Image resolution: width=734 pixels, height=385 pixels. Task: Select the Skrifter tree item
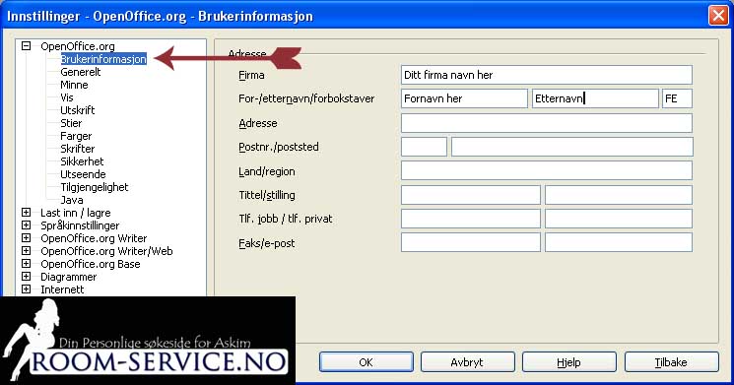coord(78,149)
